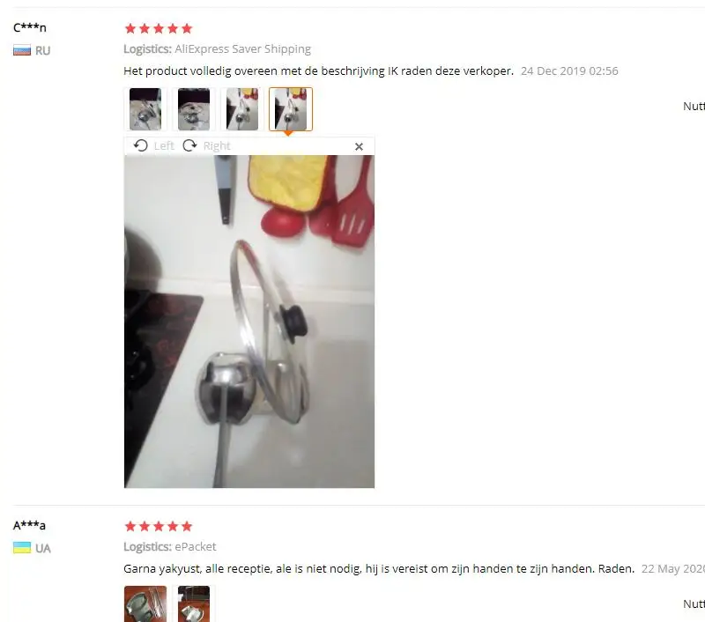Click the Ukrainian flag icon
The width and height of the screenshot is (705, 622).
pos(22,548)
